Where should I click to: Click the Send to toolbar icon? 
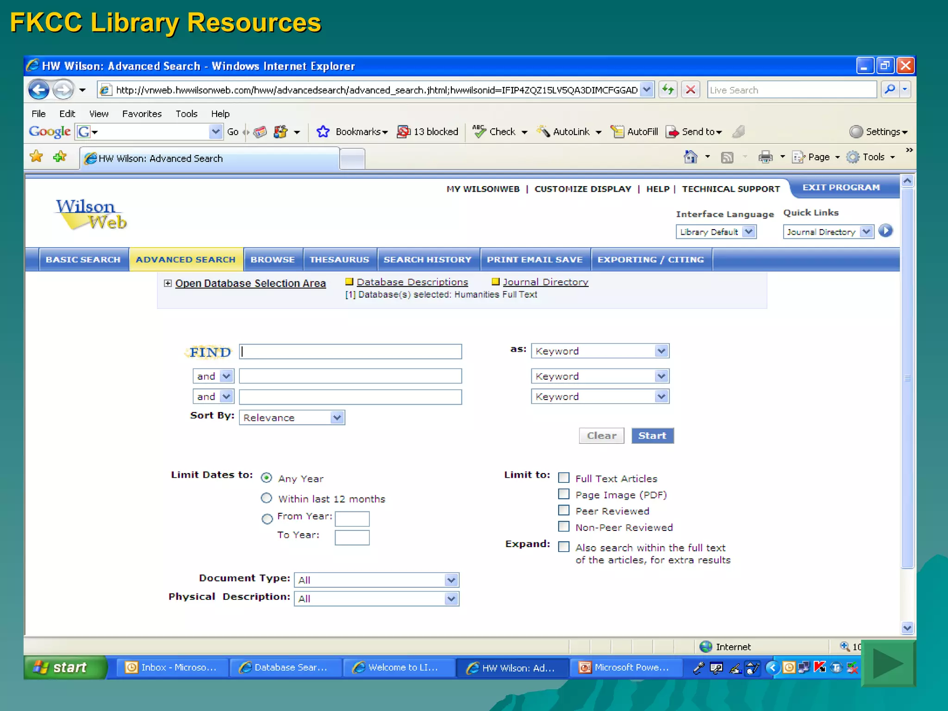click(672, 132)
